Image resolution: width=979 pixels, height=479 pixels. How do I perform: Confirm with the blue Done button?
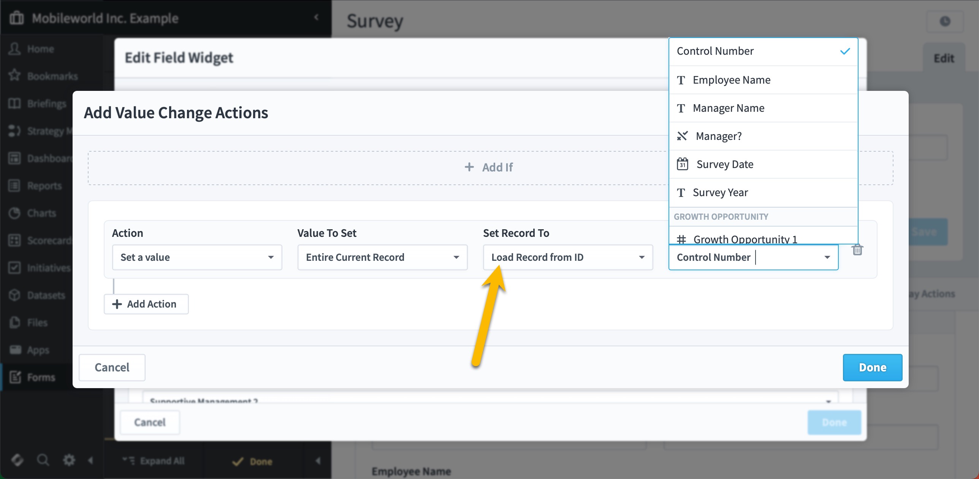click(873, 367)
